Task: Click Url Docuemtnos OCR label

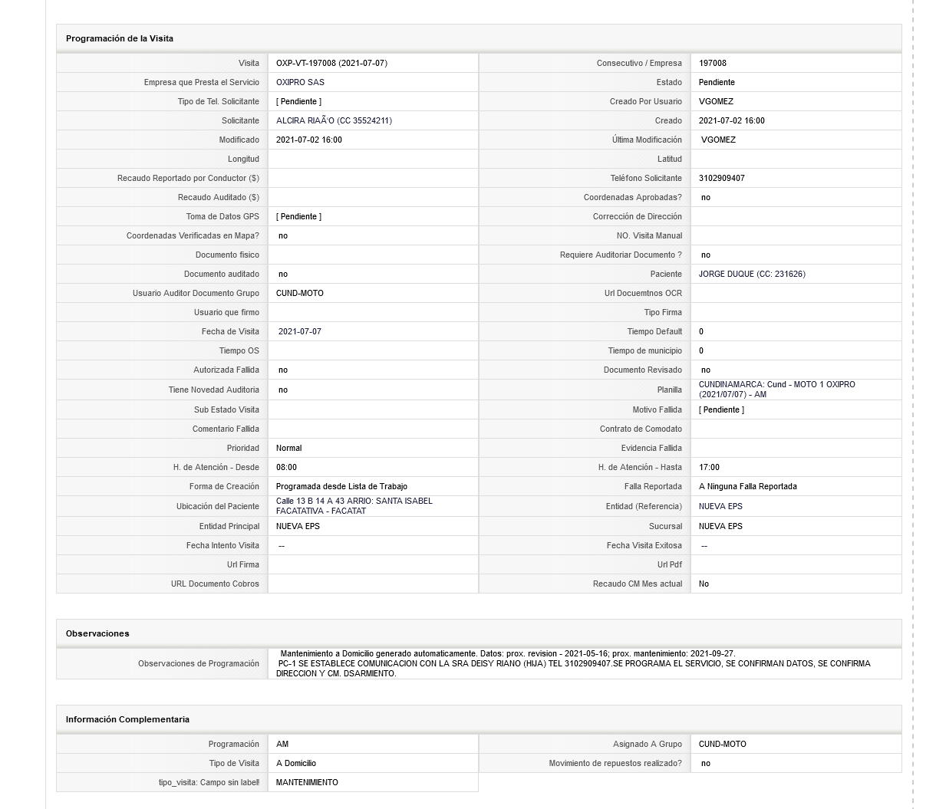Action: click(x=643, y=293)
